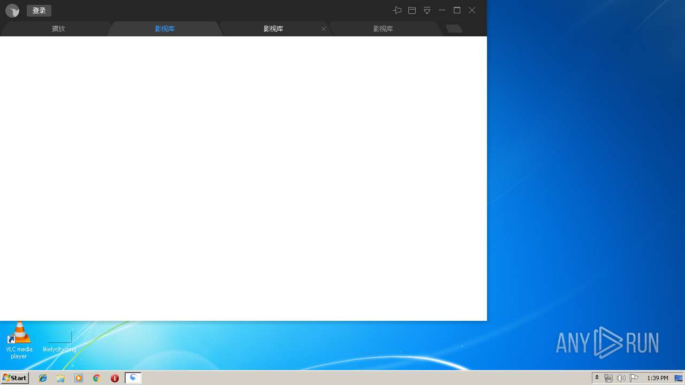Switch to the 播放 tab

pyautogui.click(x=58, y=29)
